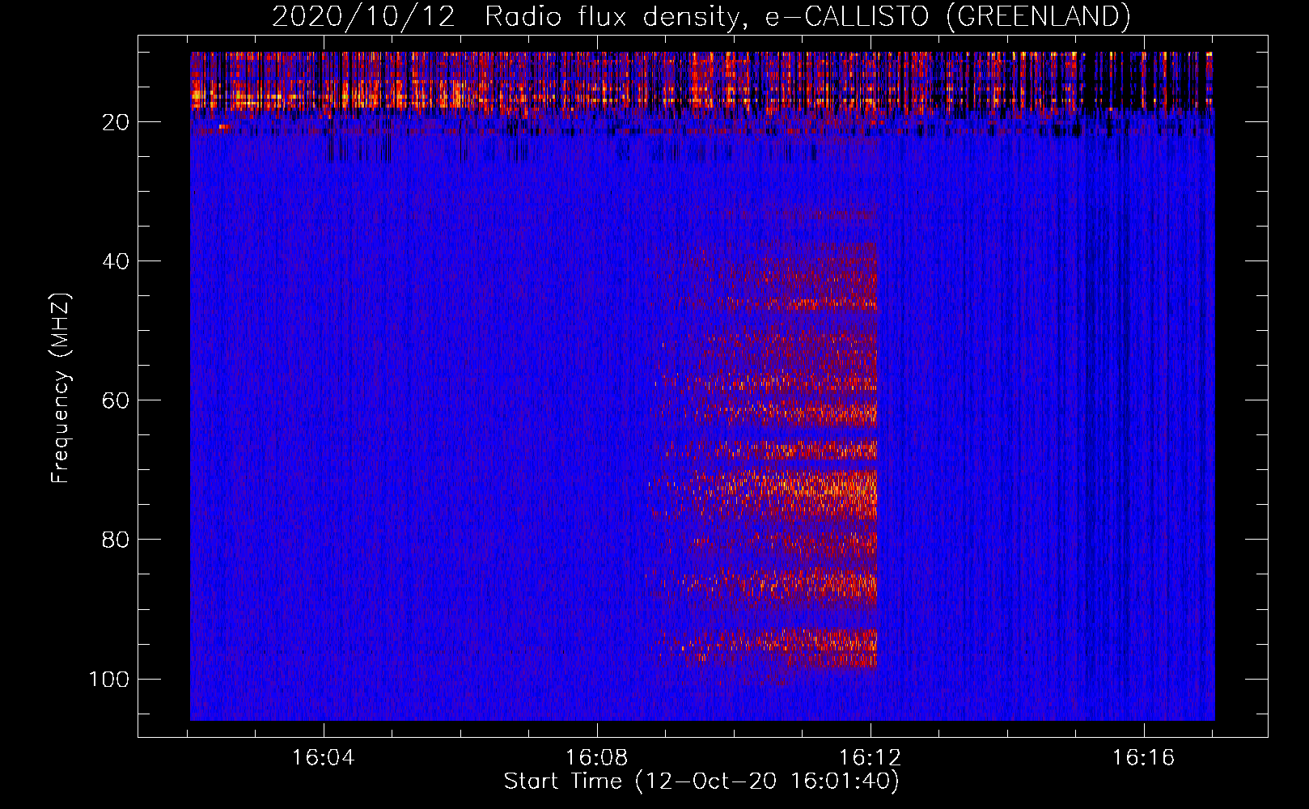Viewport: 1309px width, 809px height.
Task: Select the '40' frequency tick label
Action: [116, 261]
